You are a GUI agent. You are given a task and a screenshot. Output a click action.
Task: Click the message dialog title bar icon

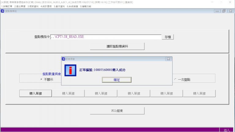63,59
